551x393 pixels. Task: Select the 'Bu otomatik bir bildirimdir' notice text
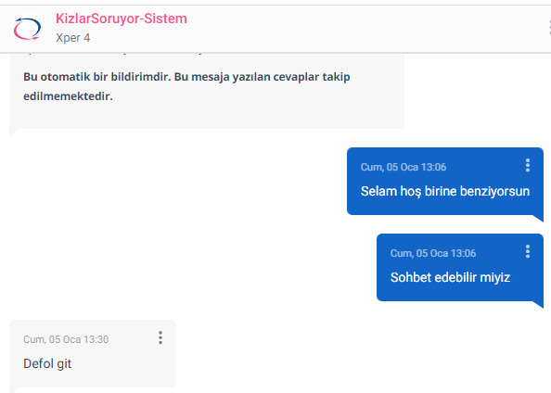(x=186, y=86)
